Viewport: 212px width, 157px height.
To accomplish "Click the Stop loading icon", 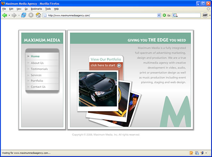I will [x=31, y=15].
